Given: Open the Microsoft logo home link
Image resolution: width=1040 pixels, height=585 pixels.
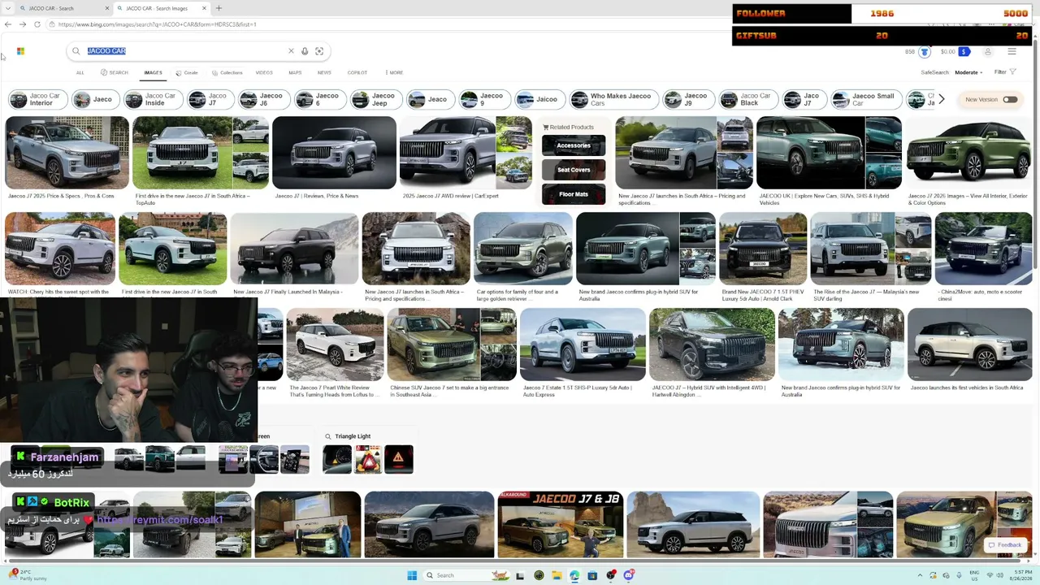Looking at the screenshot, I should [x=20, y=51].
